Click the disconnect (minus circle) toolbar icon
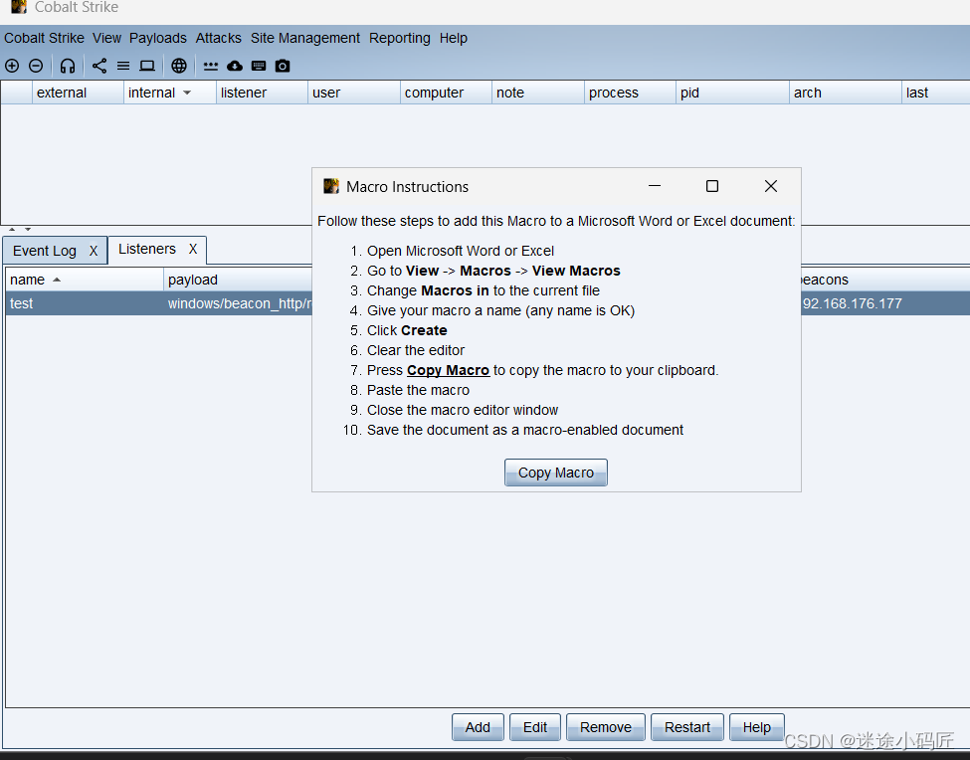The image size is (970, 760). (x=36, y=66)
